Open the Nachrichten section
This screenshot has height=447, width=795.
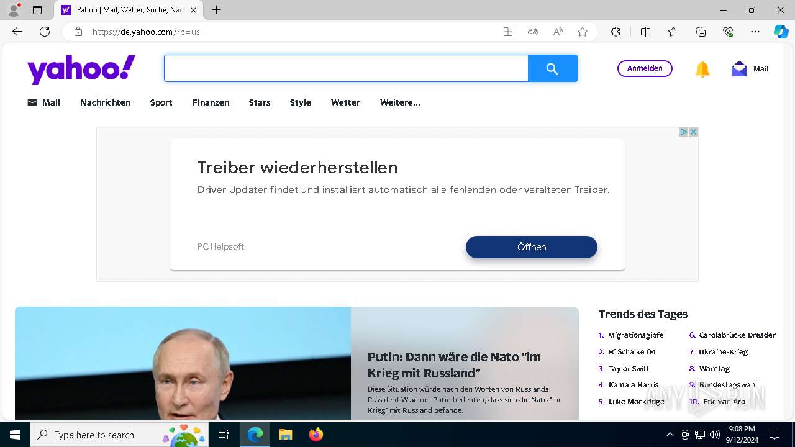pos(105,102)
